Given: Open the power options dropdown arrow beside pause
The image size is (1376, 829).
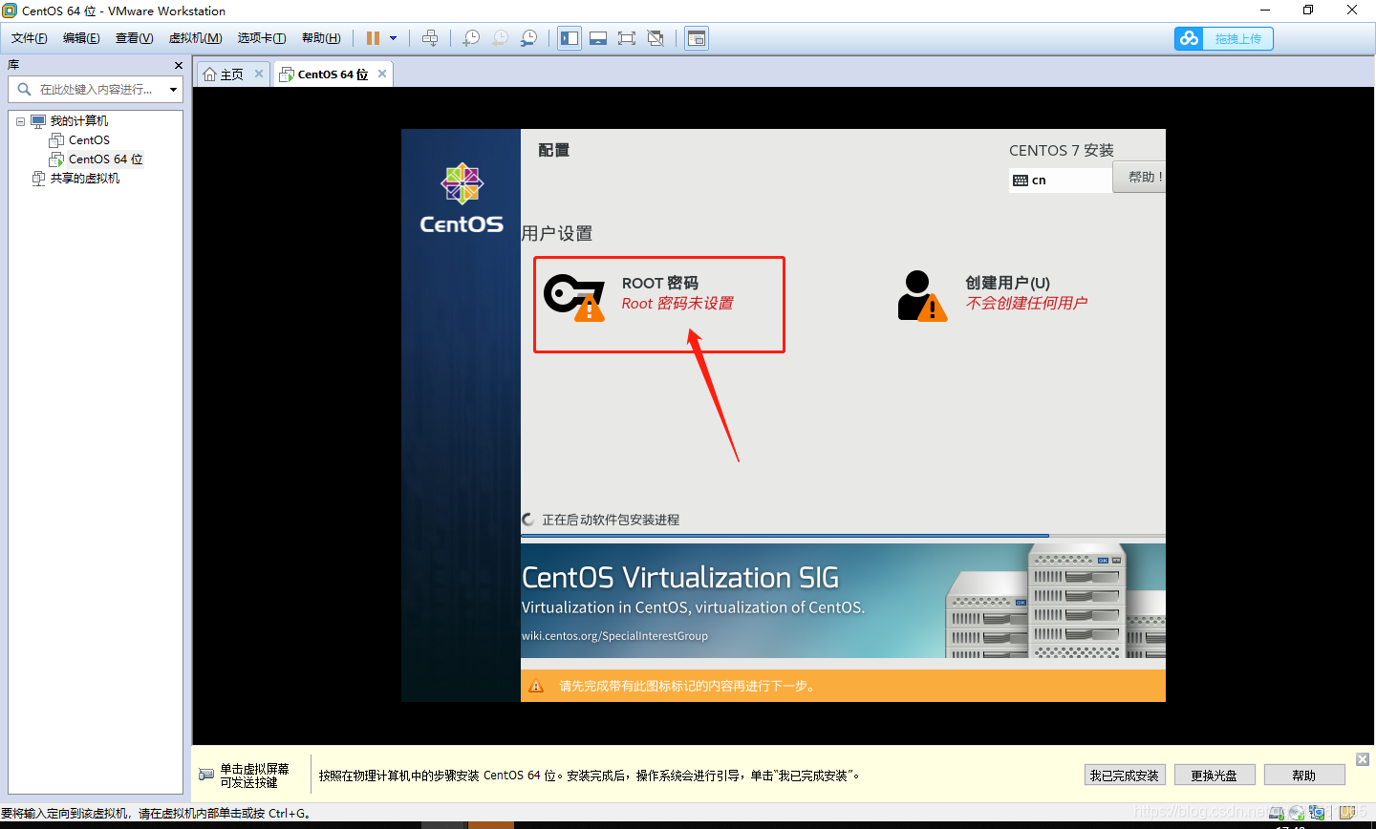Looking at the screenshot, I should (x=393, y=38).
